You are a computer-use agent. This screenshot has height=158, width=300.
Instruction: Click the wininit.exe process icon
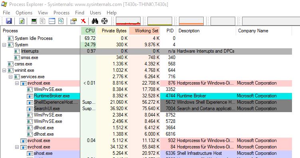pos(10,70)
